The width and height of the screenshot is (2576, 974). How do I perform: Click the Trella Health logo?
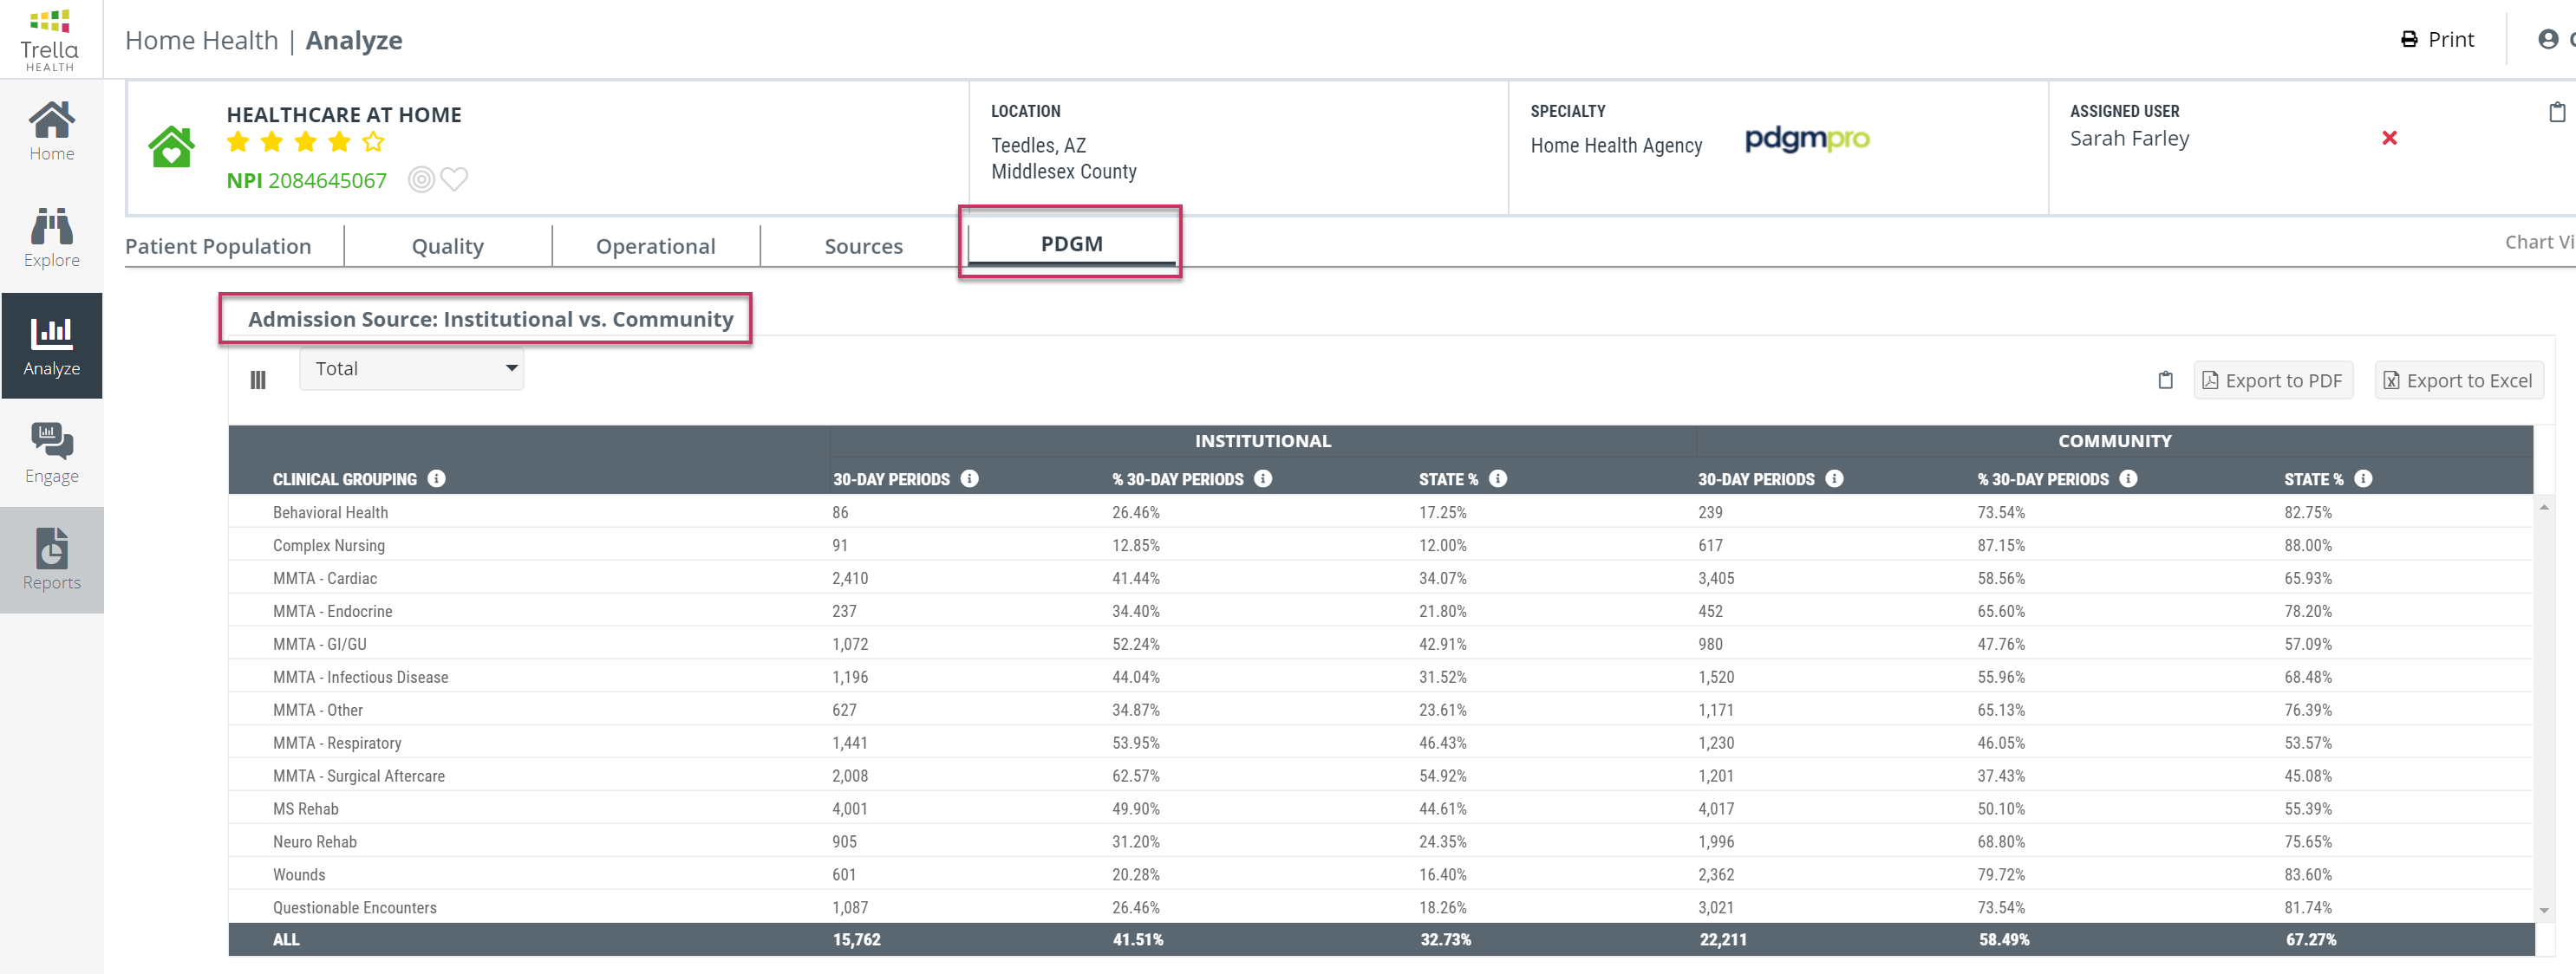(x=50, y=40)
